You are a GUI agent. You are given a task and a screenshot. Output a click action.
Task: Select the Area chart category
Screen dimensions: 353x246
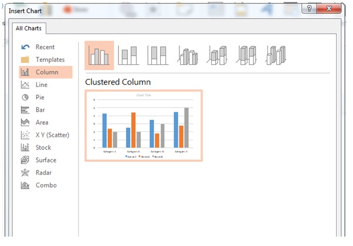(42, 123)
